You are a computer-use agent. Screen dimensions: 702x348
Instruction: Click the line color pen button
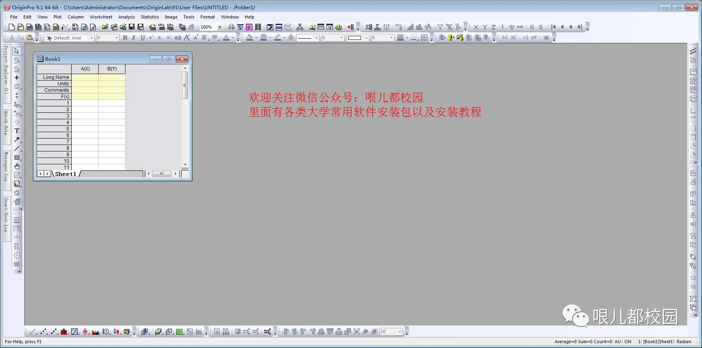point(277,37)
